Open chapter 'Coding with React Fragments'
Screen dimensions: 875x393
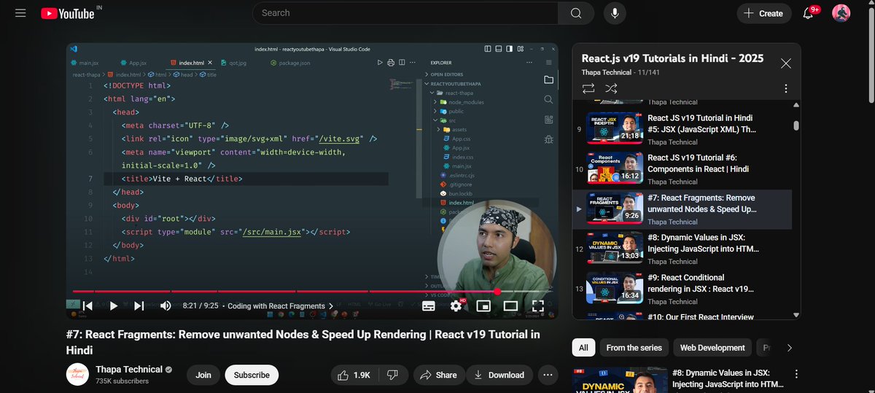click(x=280, y=306)
